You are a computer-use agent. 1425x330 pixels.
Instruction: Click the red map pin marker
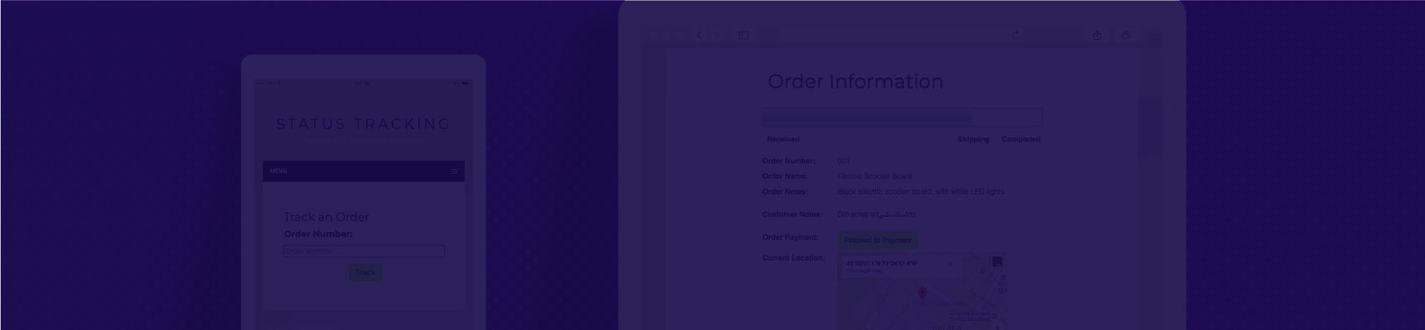point(922,295)
